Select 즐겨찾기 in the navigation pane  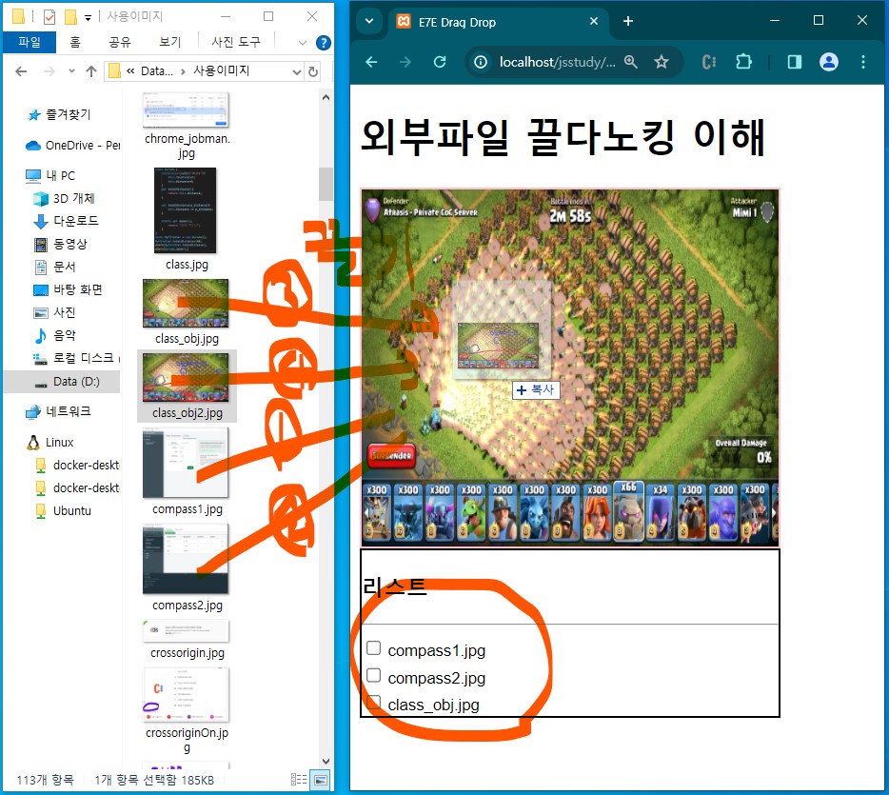coord(58,114)
